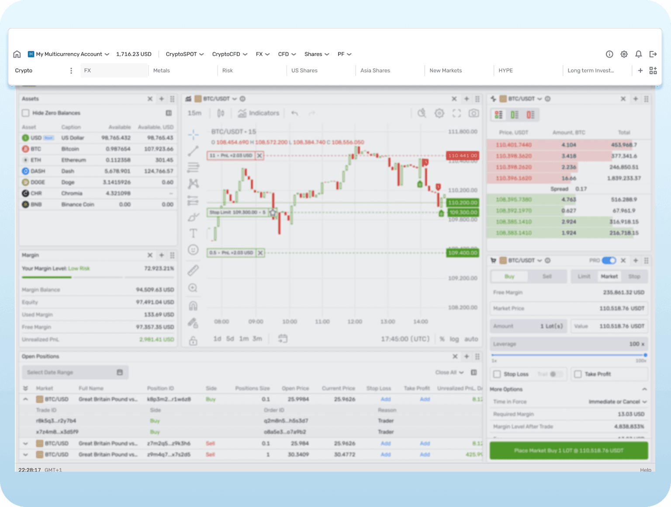Add new workspace tab with plus icon
Viewport: 671px width, 507px height.
tap(640, 71)
